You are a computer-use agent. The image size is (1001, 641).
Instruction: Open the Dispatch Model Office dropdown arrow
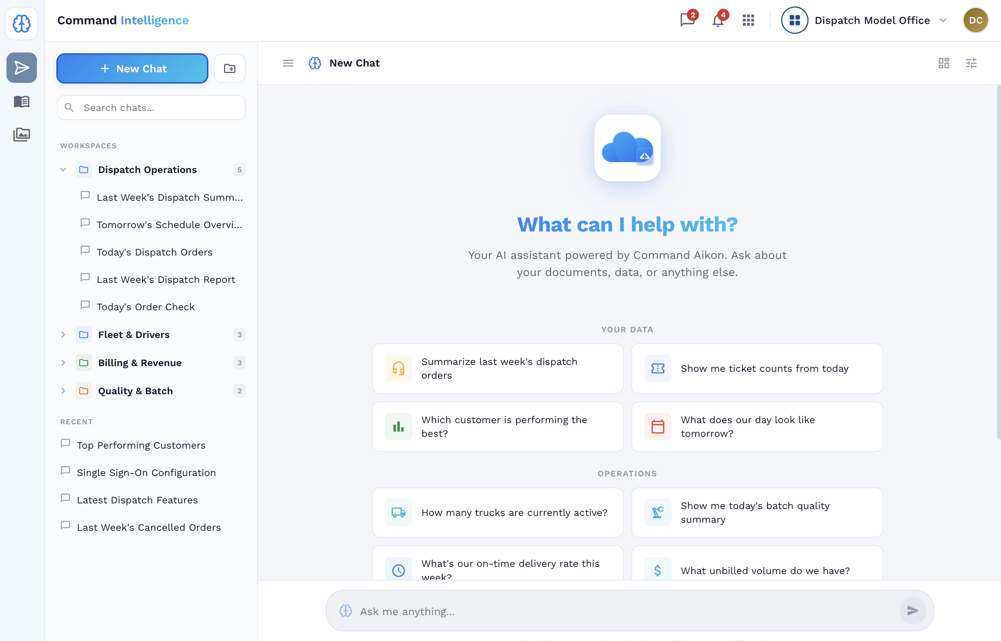pos(944,21)
